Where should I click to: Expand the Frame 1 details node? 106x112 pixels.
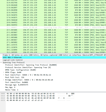point(1,55)
